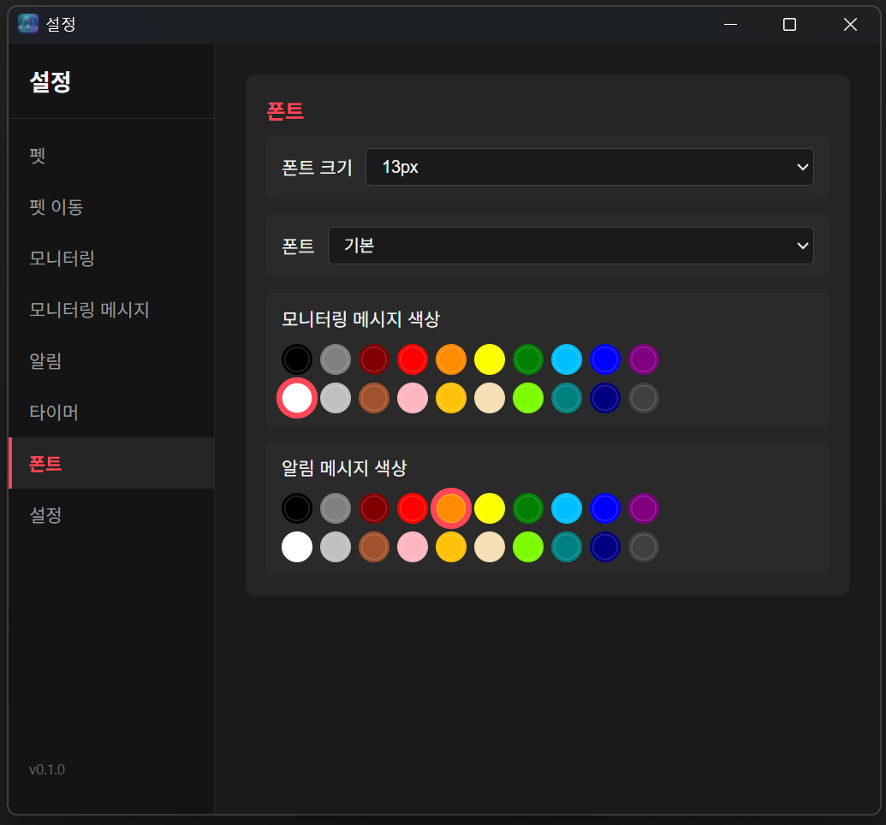
Task: Choose beige in 알림 메시지 색상
Action: point(490,547)
